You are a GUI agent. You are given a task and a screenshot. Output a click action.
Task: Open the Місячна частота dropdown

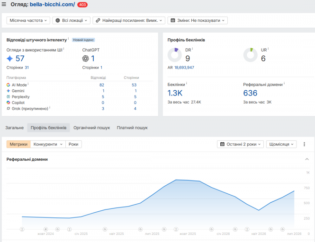[28, 20]
